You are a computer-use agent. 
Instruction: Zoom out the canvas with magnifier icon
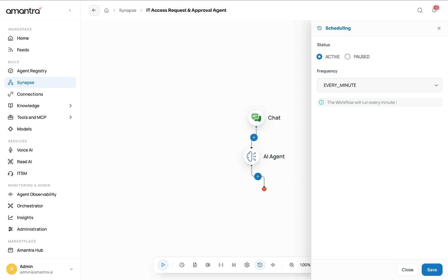point(292,265)
